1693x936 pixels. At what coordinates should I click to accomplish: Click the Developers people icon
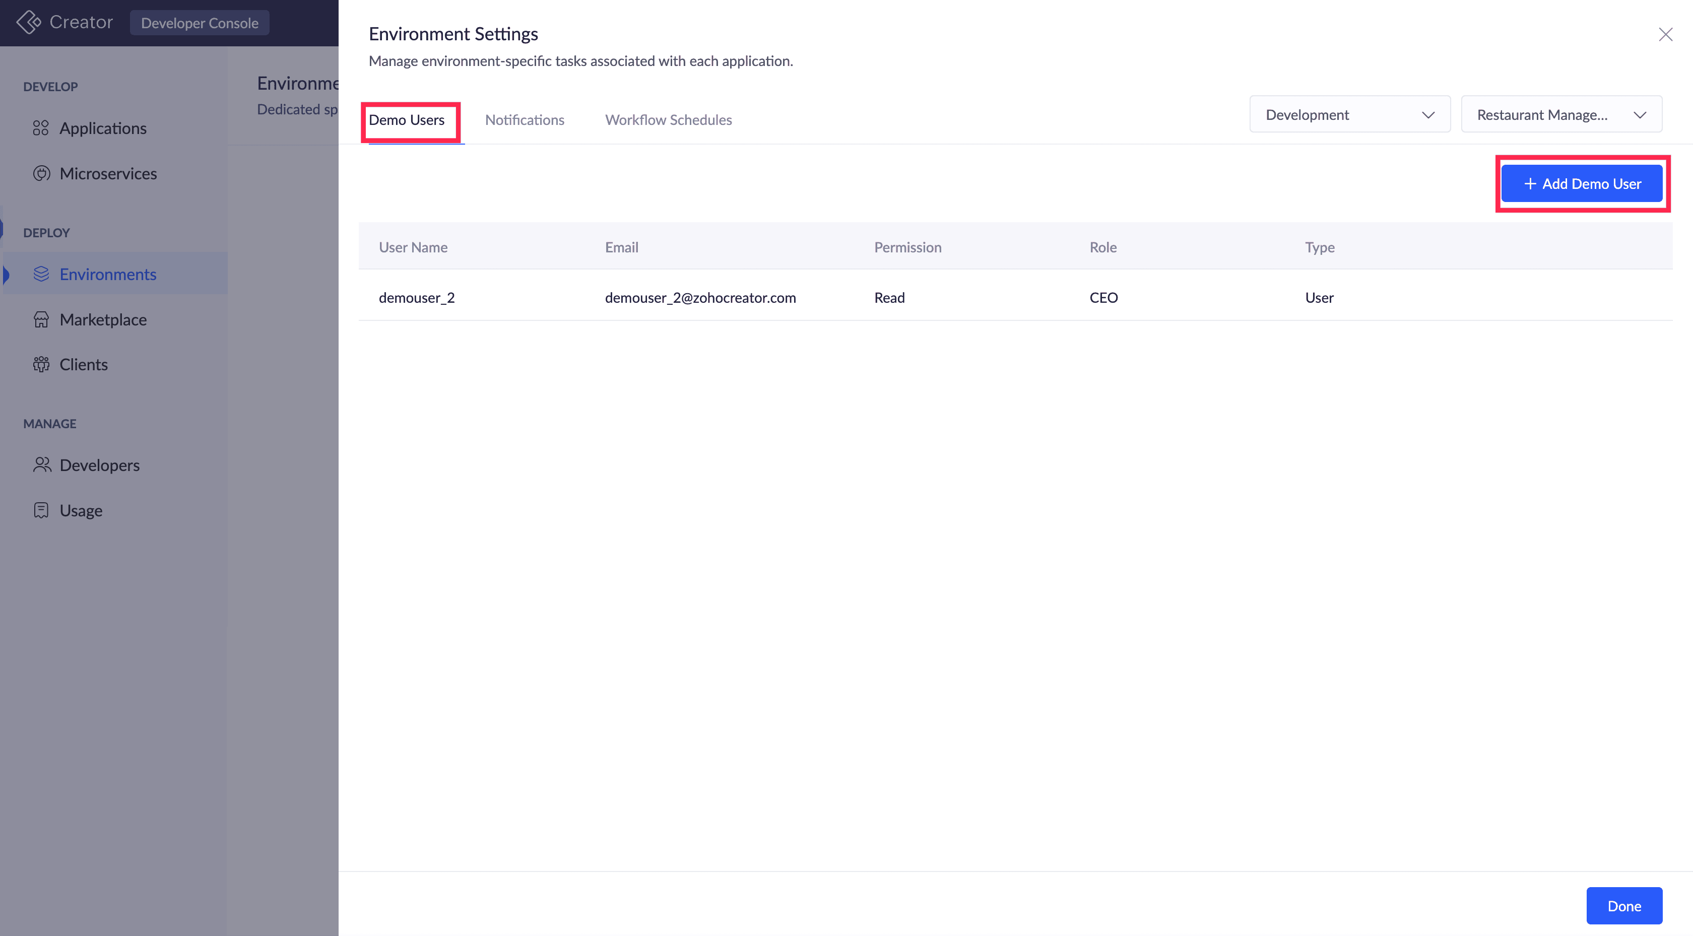point(41,464)
